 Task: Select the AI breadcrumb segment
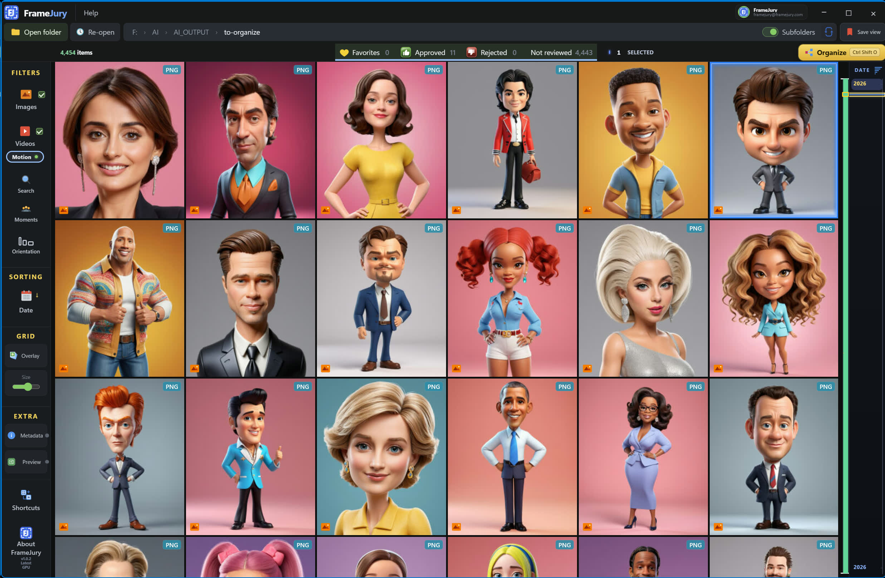point(156,32)
